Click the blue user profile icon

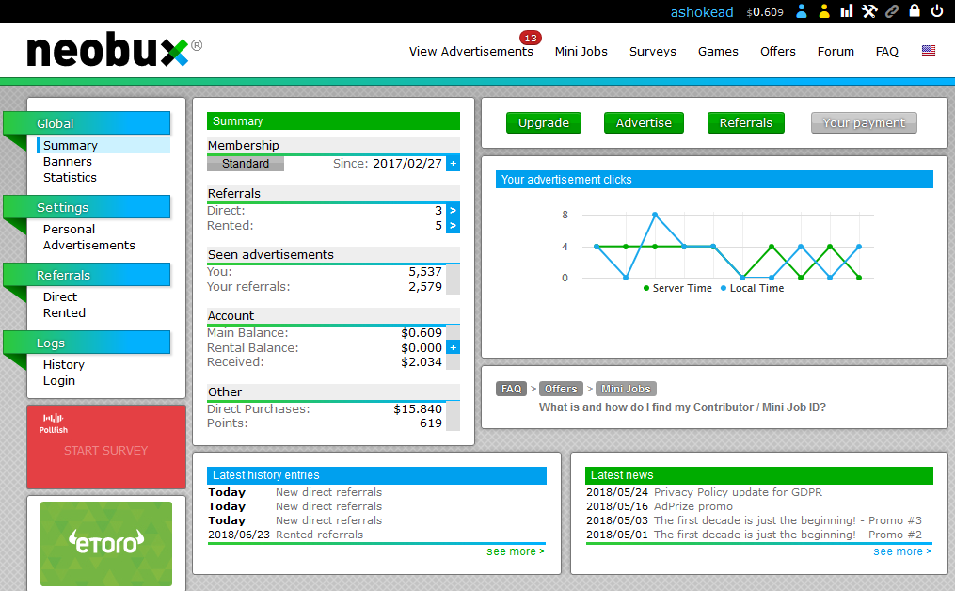802,11
